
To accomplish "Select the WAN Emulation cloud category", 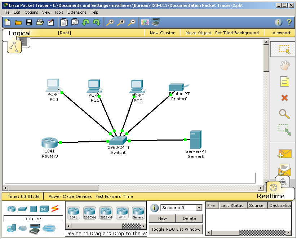I will (23, 228).
